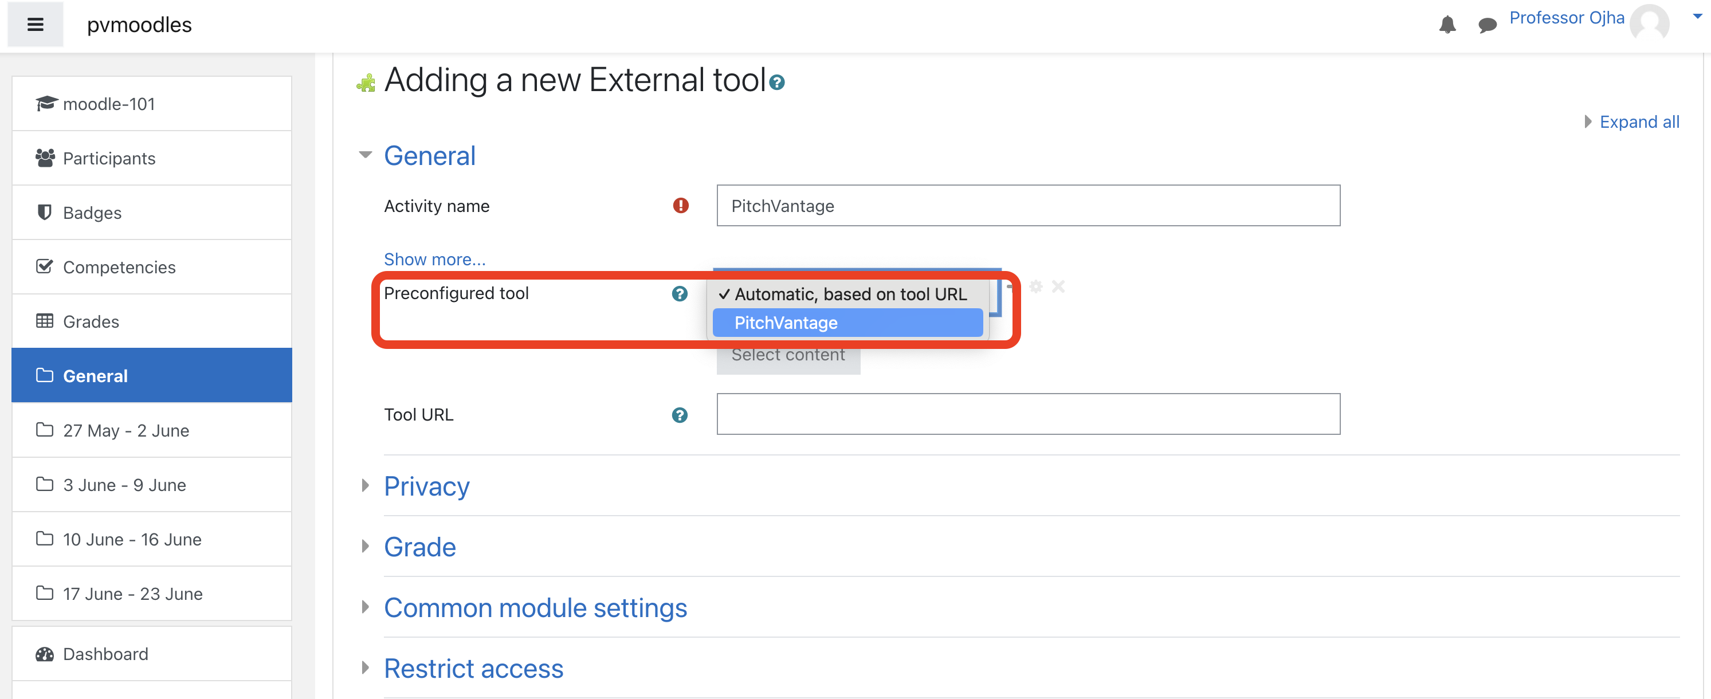Click into the Tool URL field
Image resolution: width=1711 pixels, height=699 pixels.
coord(1027,414)
